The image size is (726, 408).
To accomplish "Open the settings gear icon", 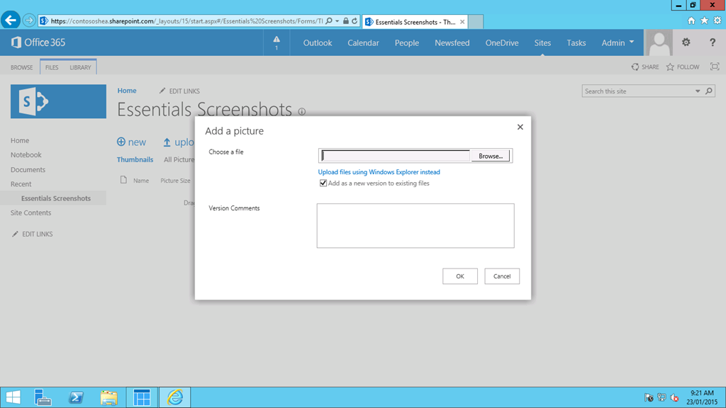I will (x=686, y=42).
